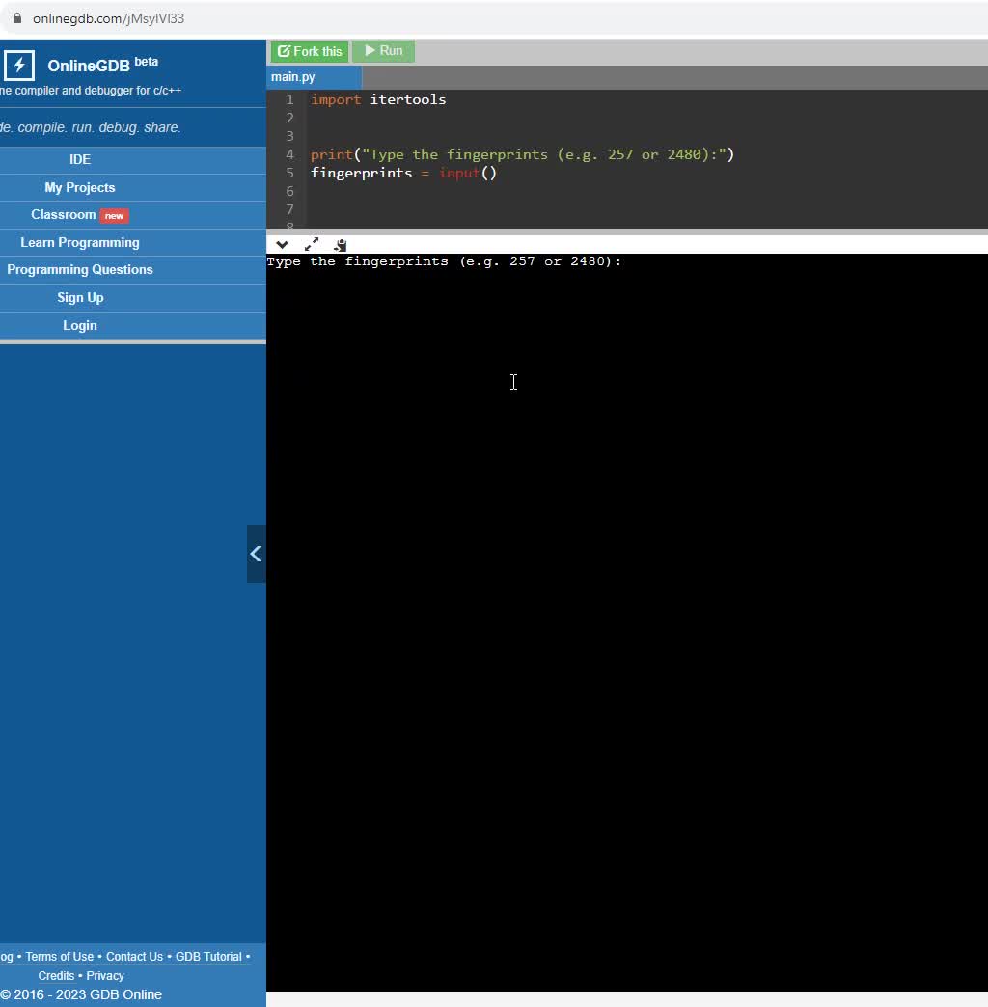
Task: Open the Learn Programming page
Action: coord(80,242)
